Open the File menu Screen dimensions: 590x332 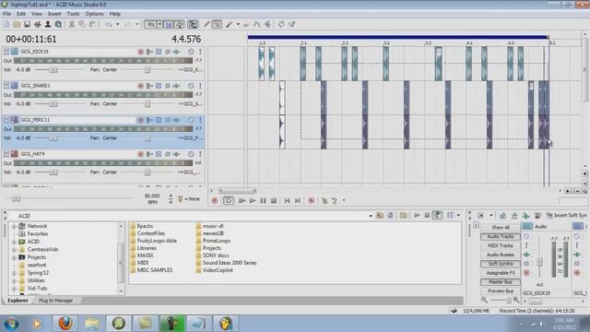click(6, 14)
